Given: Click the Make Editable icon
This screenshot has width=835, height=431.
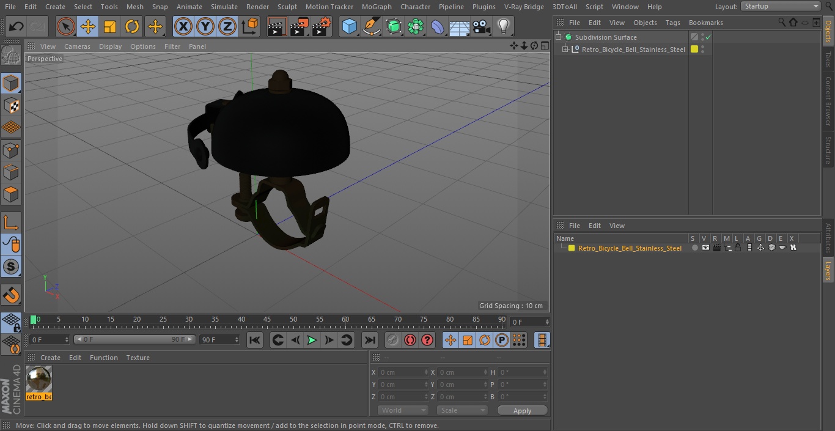Looking at the screenshot, I should 11,56.
